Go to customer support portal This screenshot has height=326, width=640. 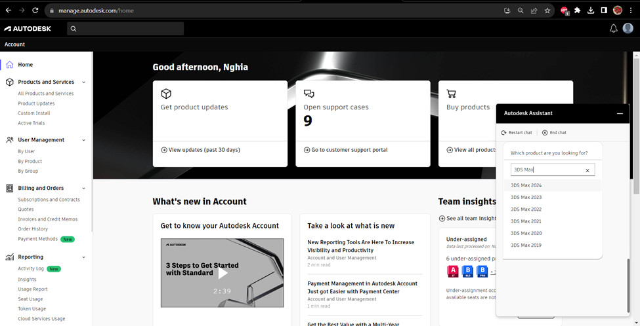tap(346, 150)
